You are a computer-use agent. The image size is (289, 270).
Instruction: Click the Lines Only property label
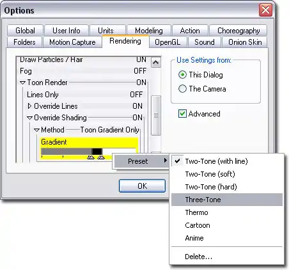coord(43,95)
